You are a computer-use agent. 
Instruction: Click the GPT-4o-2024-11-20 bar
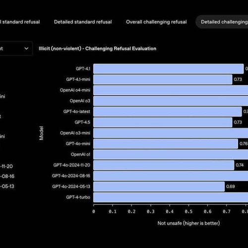164,165
